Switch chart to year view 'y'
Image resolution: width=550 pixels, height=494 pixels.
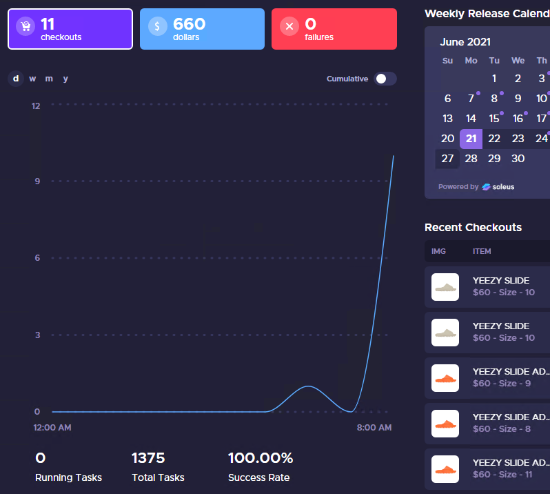click(65, 79)
